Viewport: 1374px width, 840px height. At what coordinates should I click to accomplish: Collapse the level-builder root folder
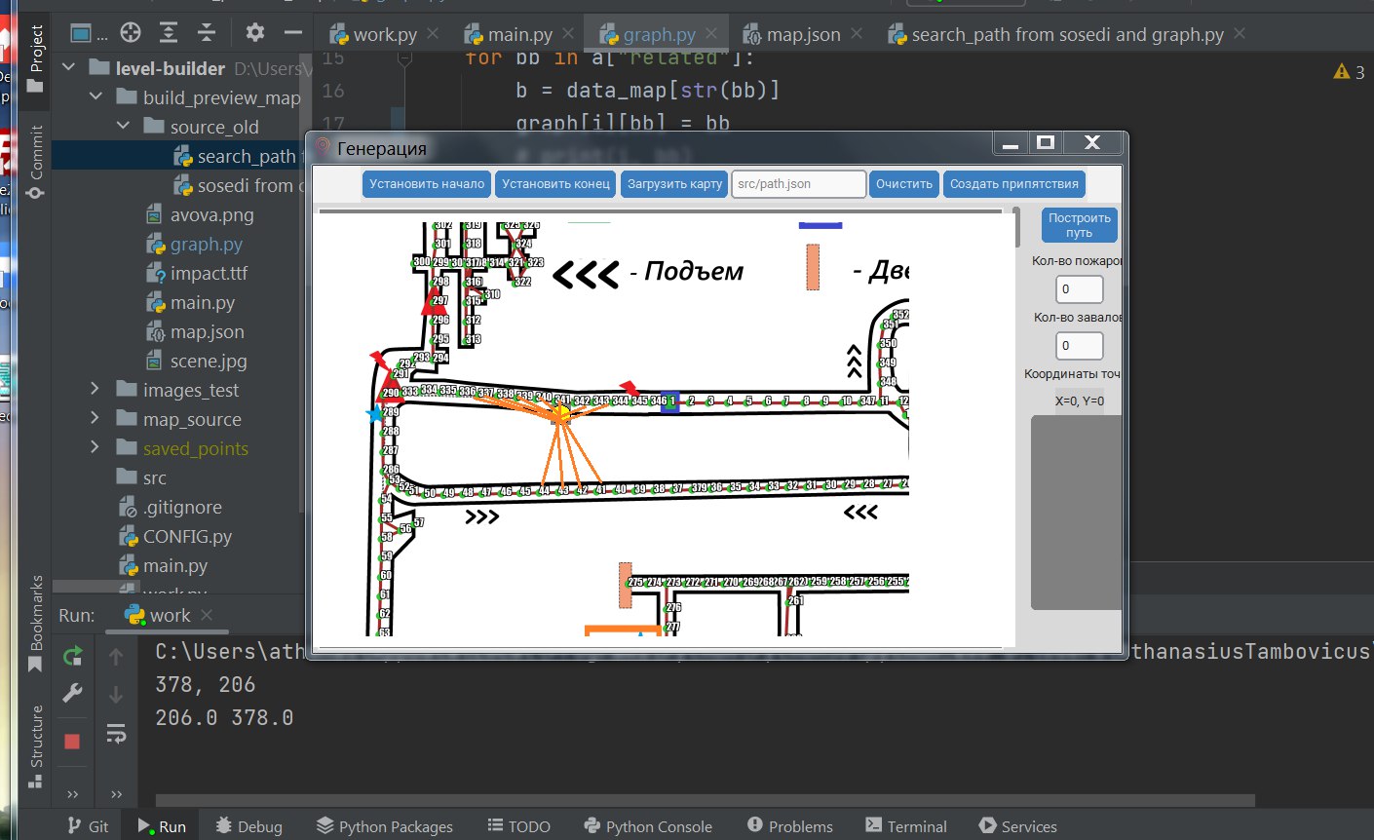68,68
